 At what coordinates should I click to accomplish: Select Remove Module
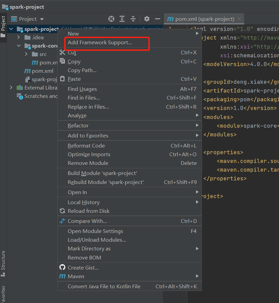[x=129, y=163]
